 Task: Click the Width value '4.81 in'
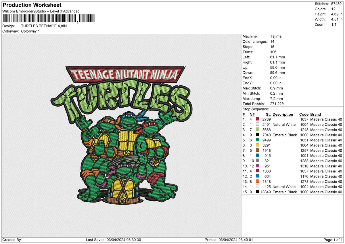337,19
